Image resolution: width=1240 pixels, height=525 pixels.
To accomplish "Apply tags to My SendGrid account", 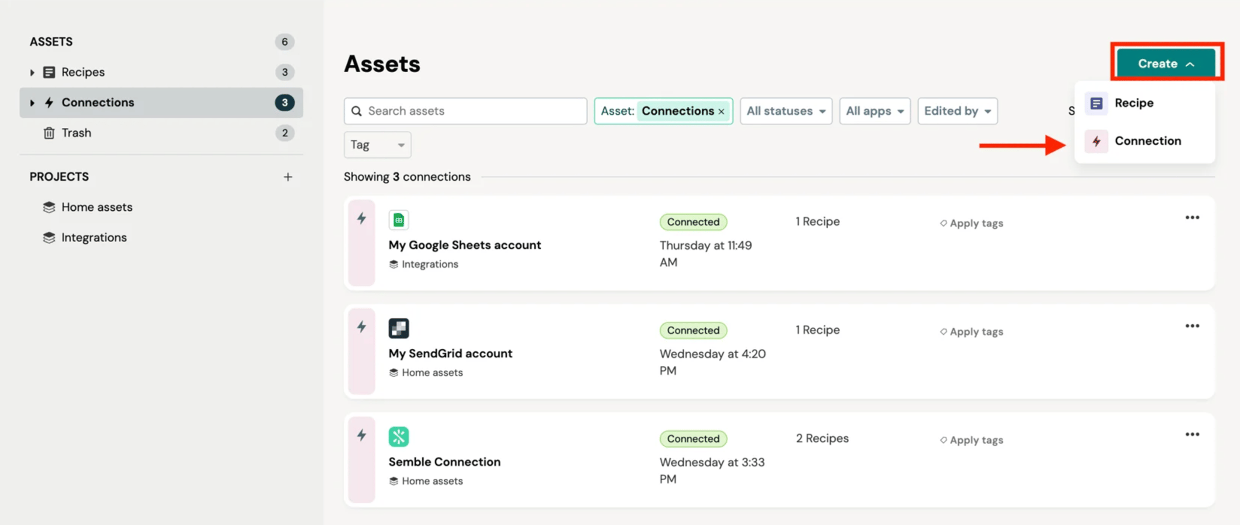I will click(971, 332).
